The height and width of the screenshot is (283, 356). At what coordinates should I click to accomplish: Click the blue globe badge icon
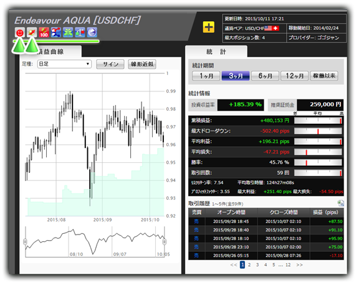click(x=92, y=32)
